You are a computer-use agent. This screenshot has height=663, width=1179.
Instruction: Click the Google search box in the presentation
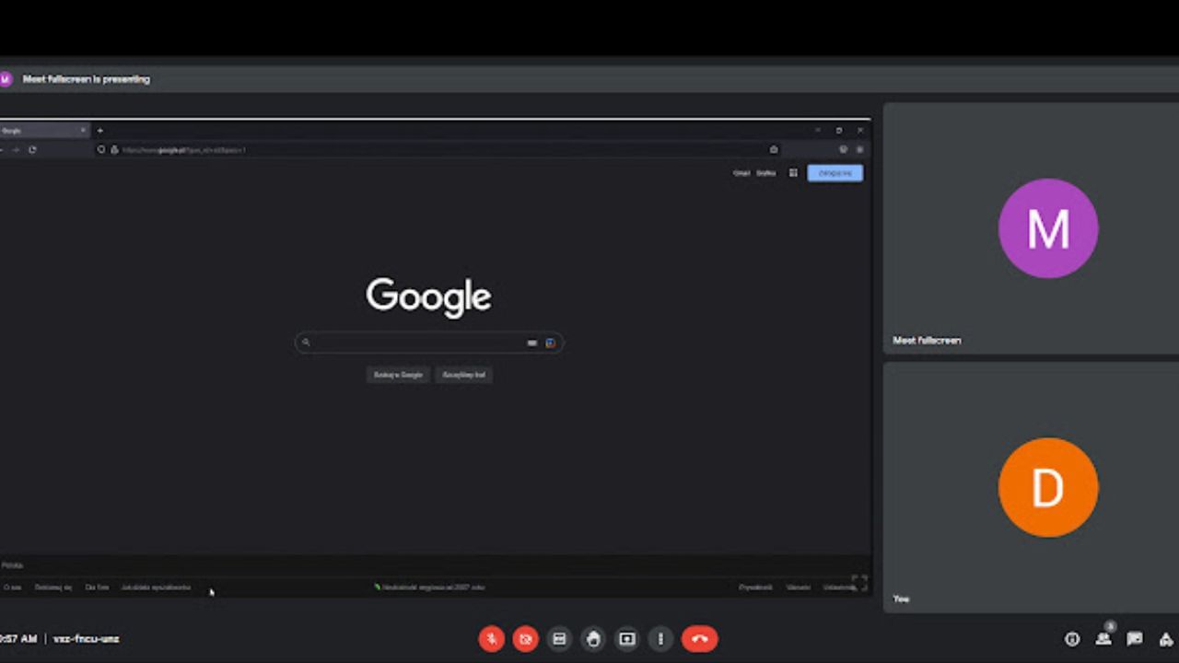pyautogui.click(x=428, y=343)
